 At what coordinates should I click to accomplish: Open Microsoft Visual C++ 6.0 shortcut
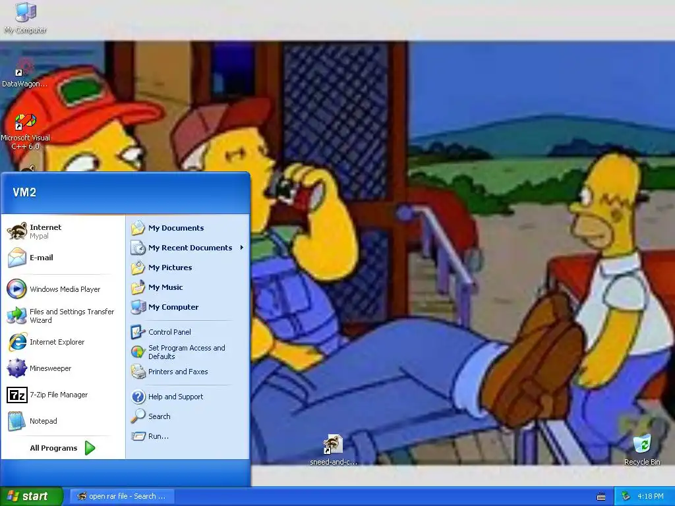point(26,131)
